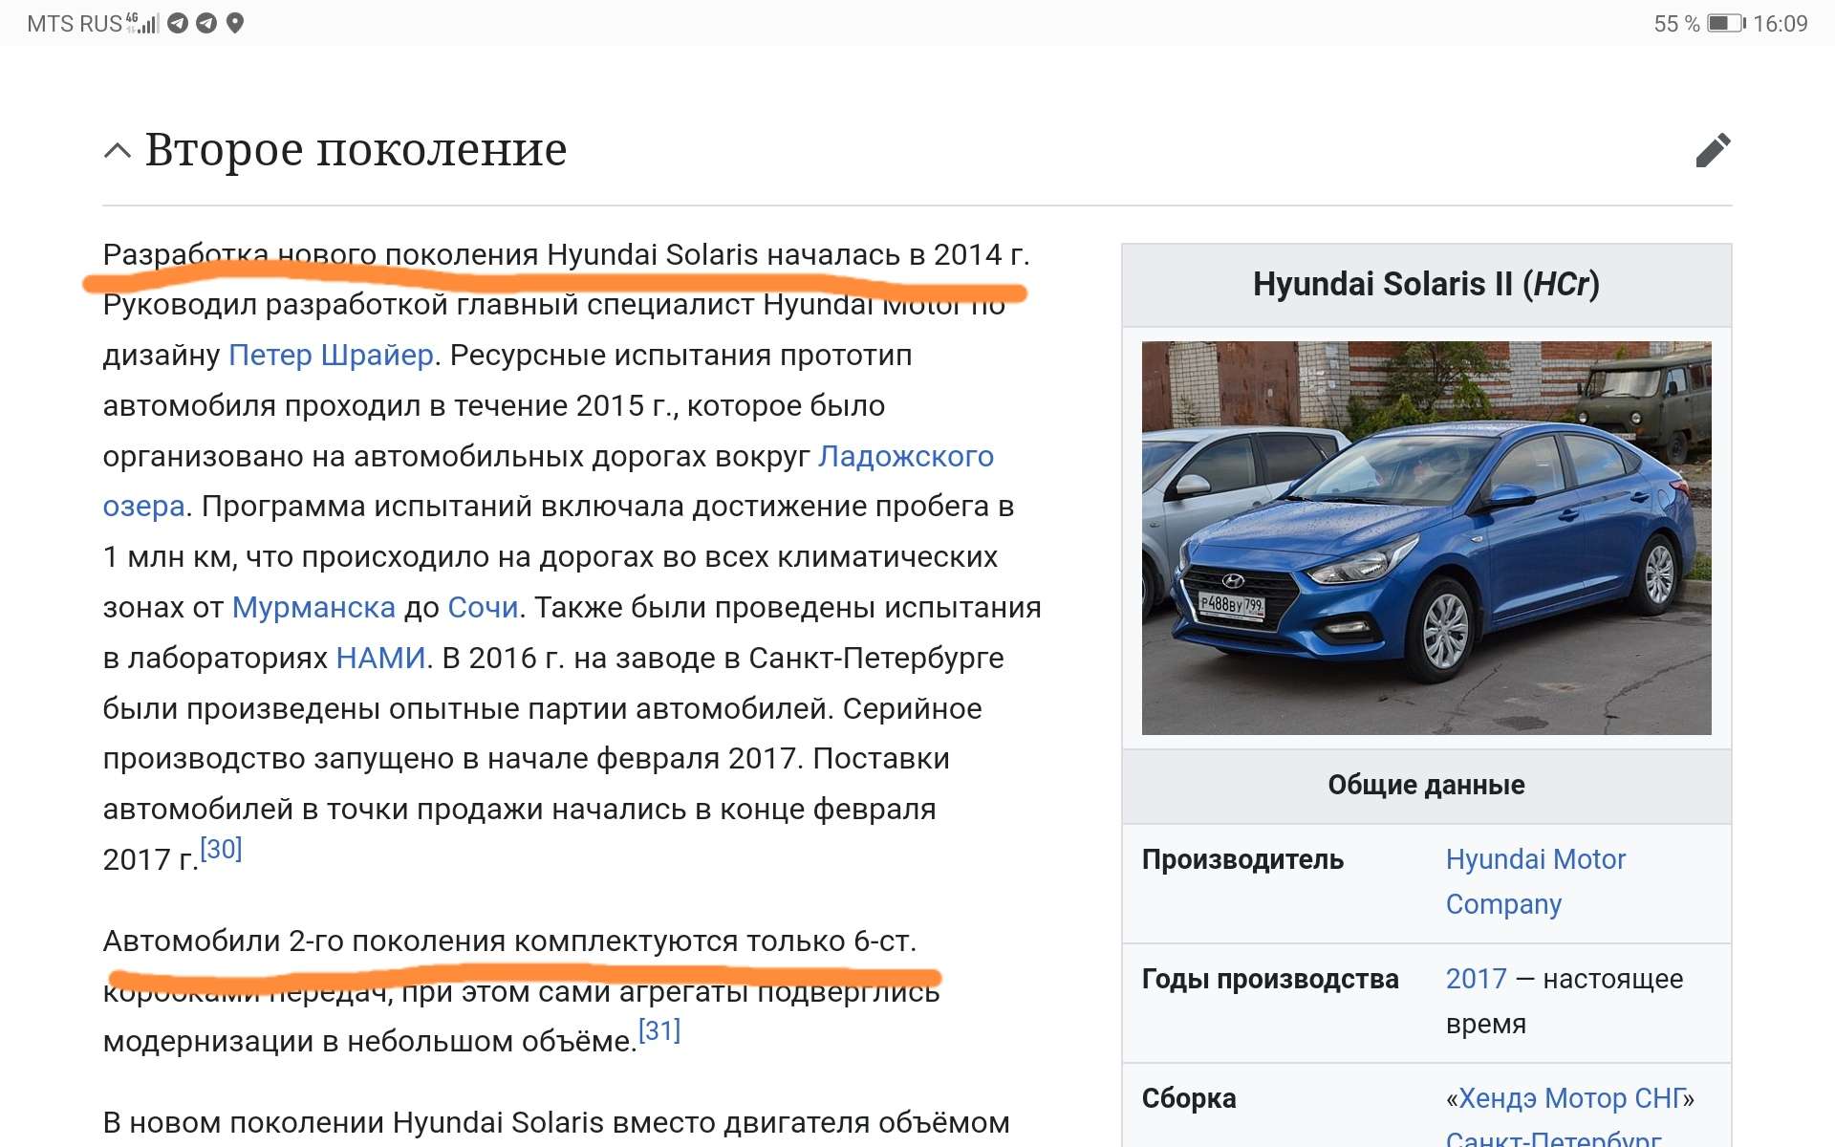The width and height of the screenshot is (1835, 1147).
Task: Tap the 16:09 clock in status bar
Action: [x=1780, y=23]
